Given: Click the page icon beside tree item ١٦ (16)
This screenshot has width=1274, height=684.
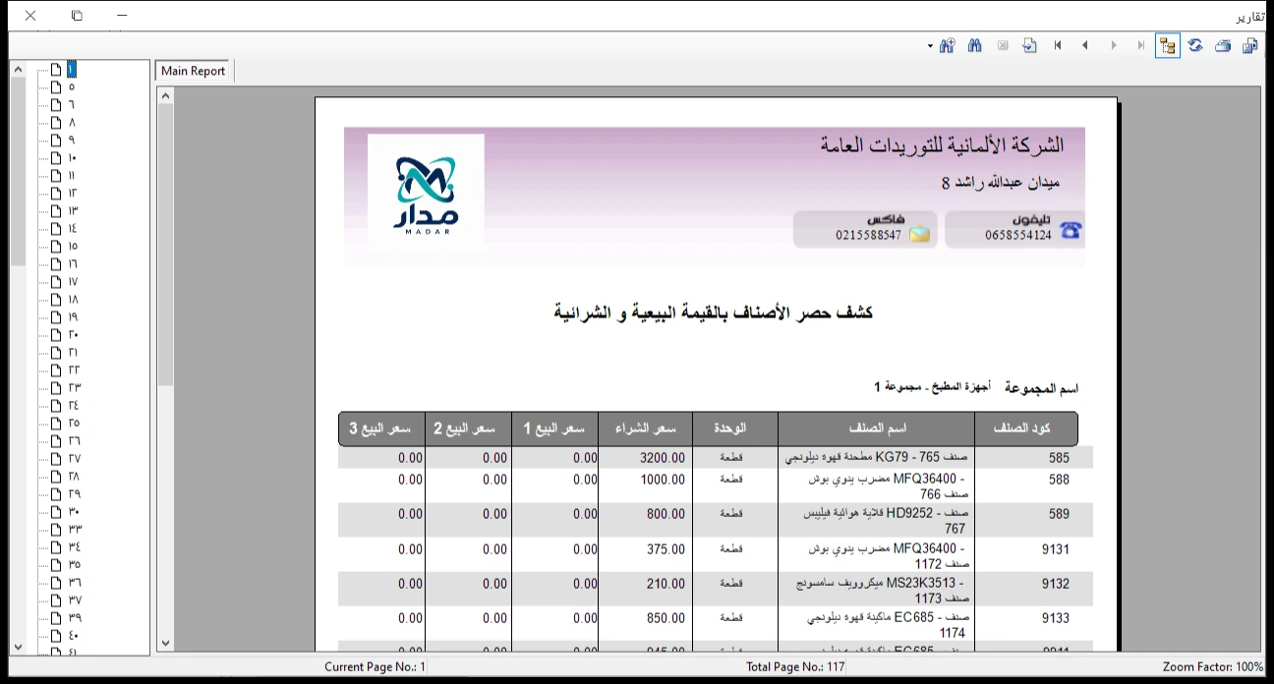Looking at the screenshot, I should point(56,264).
